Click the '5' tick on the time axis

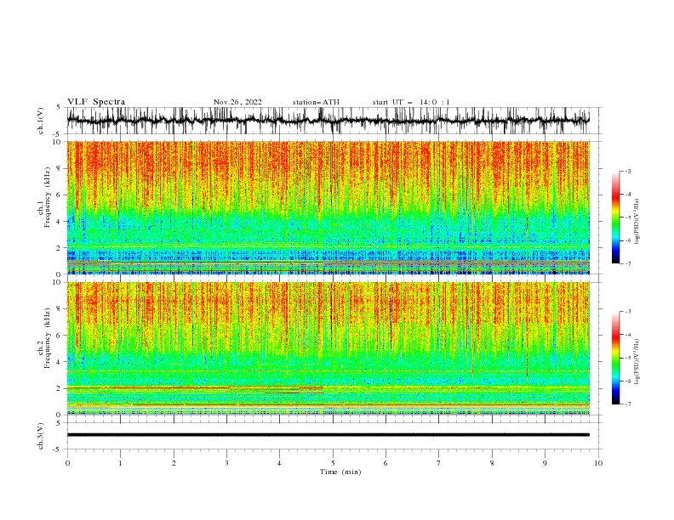pos(333,463)
